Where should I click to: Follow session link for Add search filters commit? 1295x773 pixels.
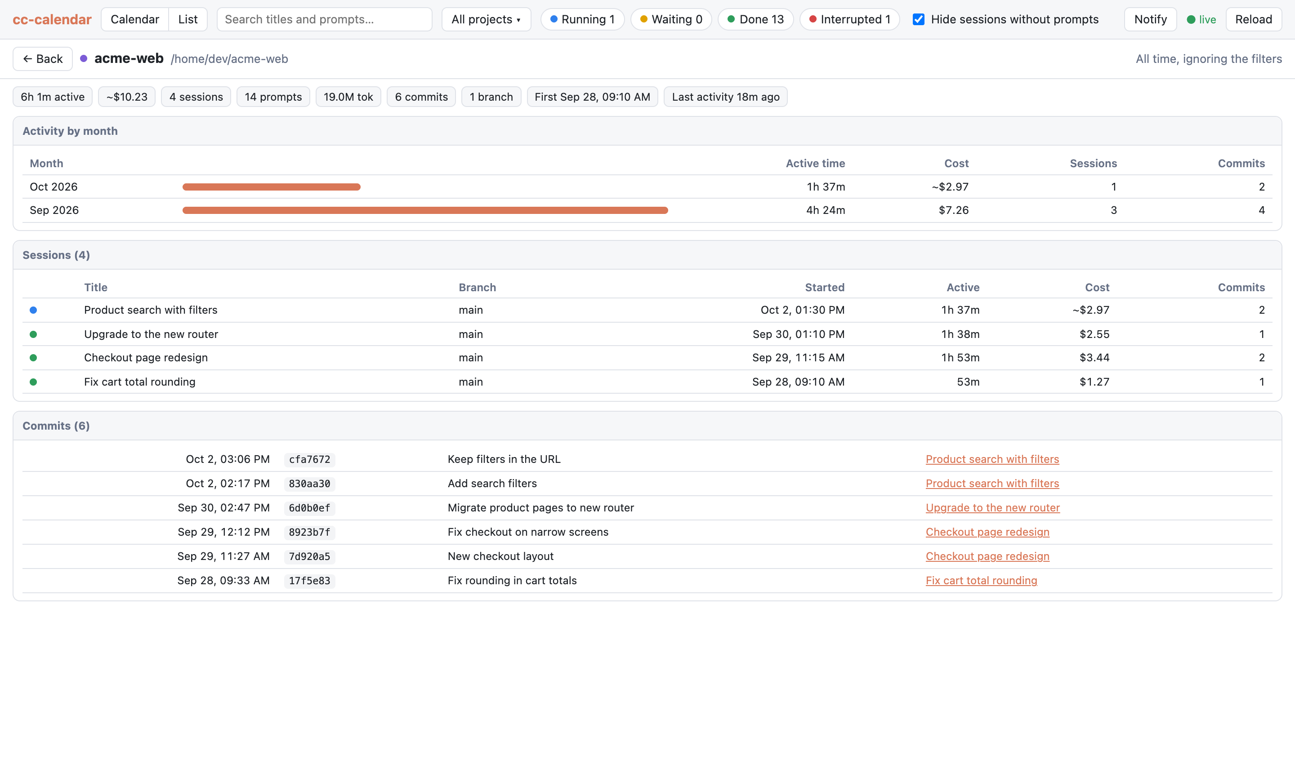(992, 484)
